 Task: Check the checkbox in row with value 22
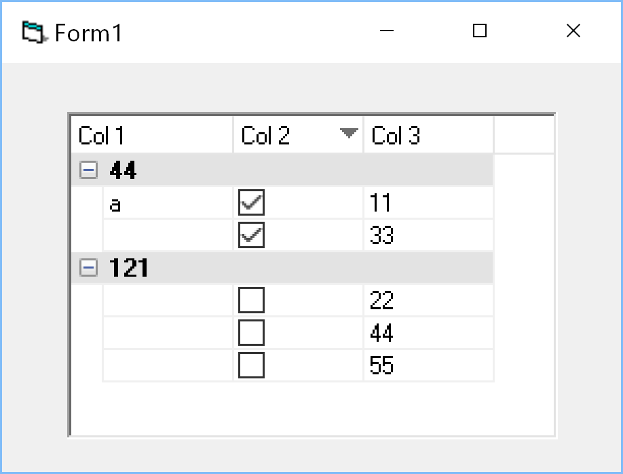251,300
